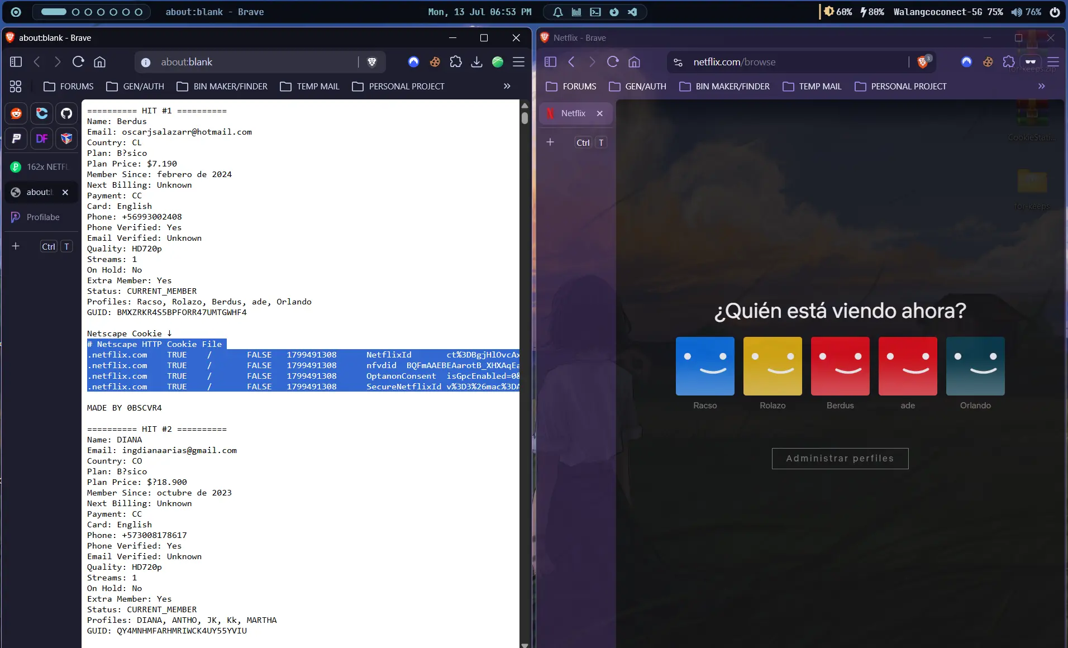Switch to the Netflix vertical tab
The height and width of the screenshot is (648, 1068).
point(576,113)
